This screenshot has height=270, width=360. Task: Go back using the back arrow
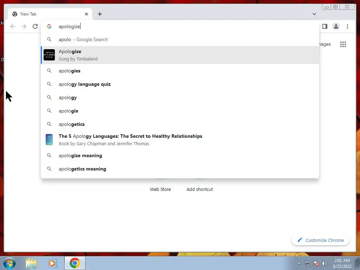pos(13,26)
